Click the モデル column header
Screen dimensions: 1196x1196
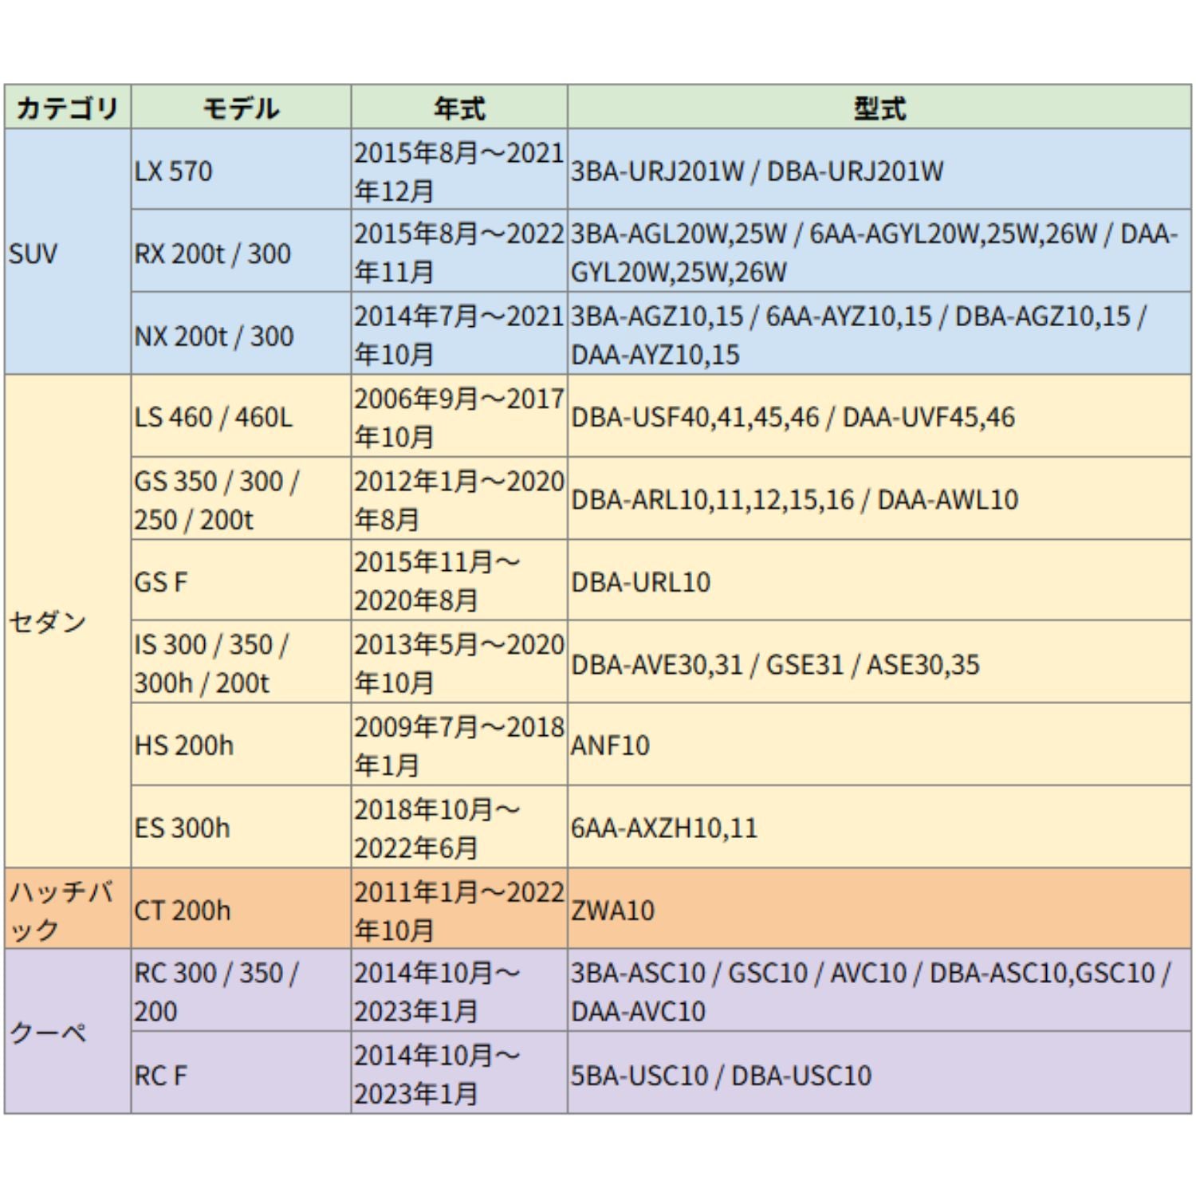pyautogui.click(x=241, y=107)
